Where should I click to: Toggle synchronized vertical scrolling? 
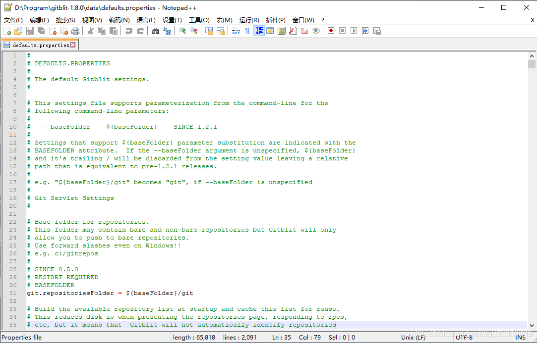(209, 31)
